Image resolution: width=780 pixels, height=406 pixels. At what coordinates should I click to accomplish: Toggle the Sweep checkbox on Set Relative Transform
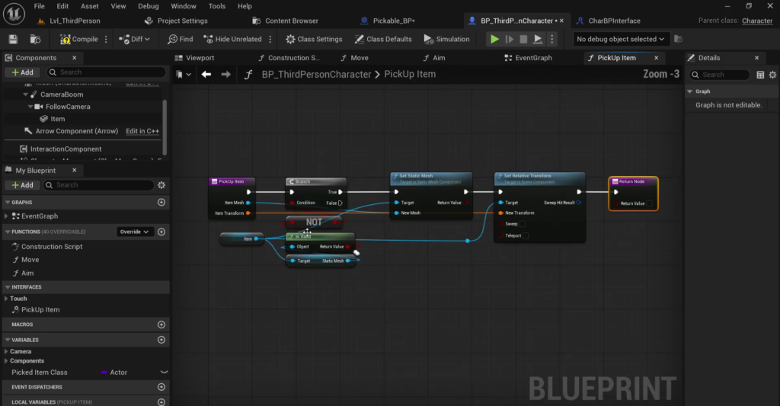(x=523, y=224)
